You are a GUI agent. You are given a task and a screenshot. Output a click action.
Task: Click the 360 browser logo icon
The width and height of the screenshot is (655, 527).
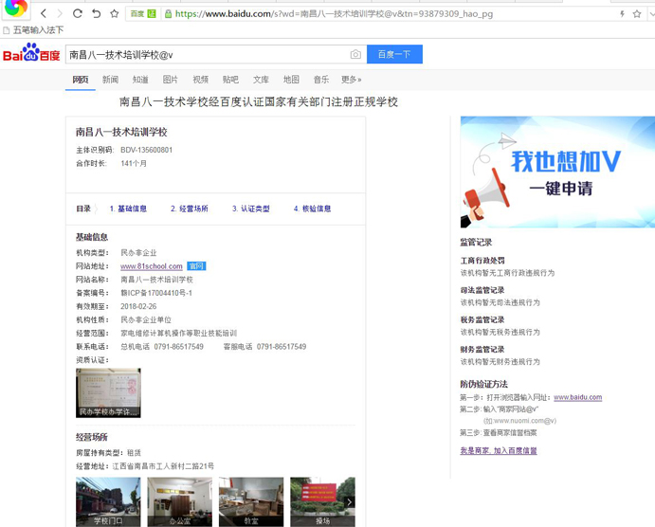pos(16,9)
